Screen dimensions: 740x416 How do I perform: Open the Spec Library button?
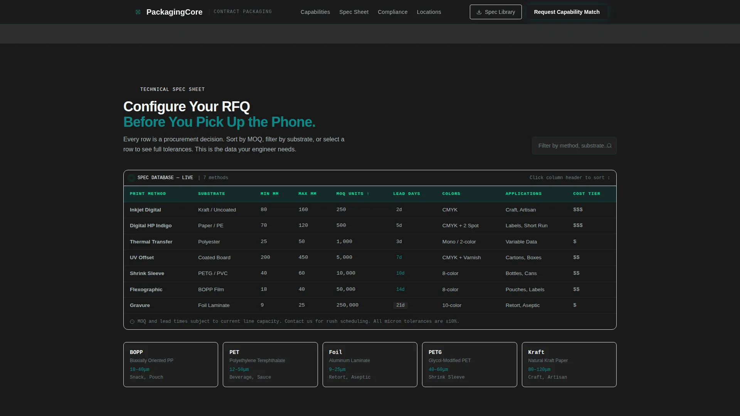[x=496, y=12]
